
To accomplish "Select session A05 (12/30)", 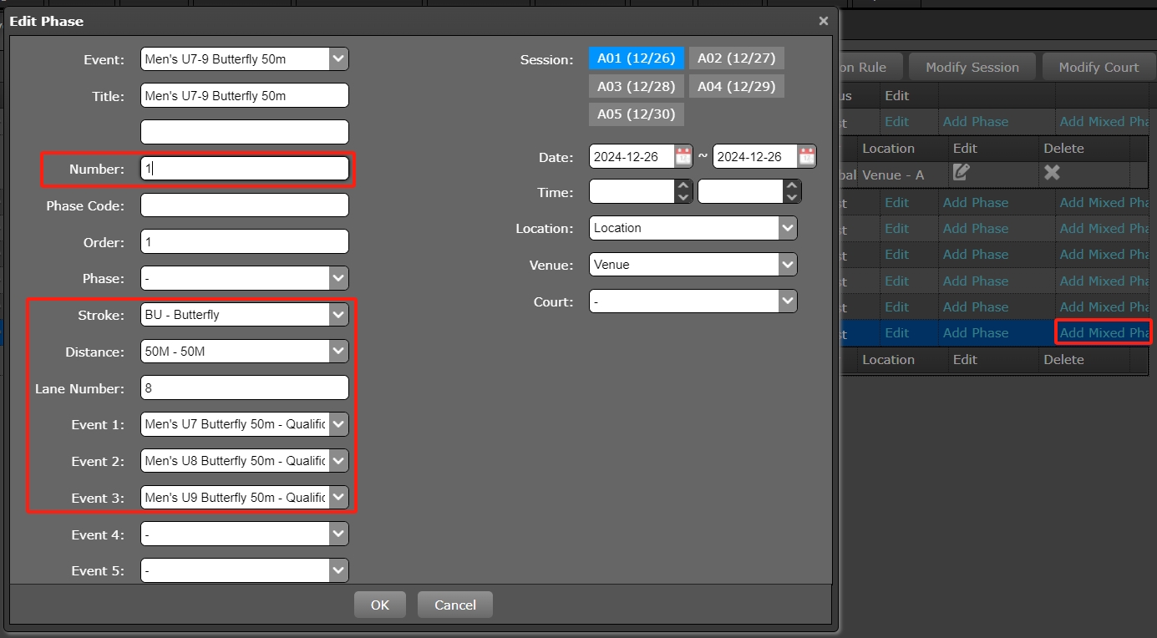I will 636,114.
